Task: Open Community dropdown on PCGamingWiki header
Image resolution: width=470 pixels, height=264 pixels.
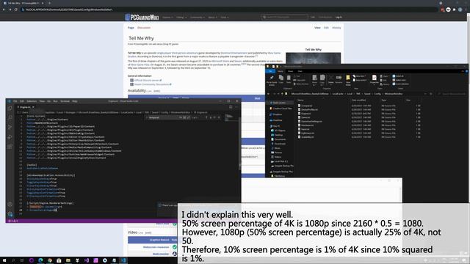Action: tap(197, 18)
